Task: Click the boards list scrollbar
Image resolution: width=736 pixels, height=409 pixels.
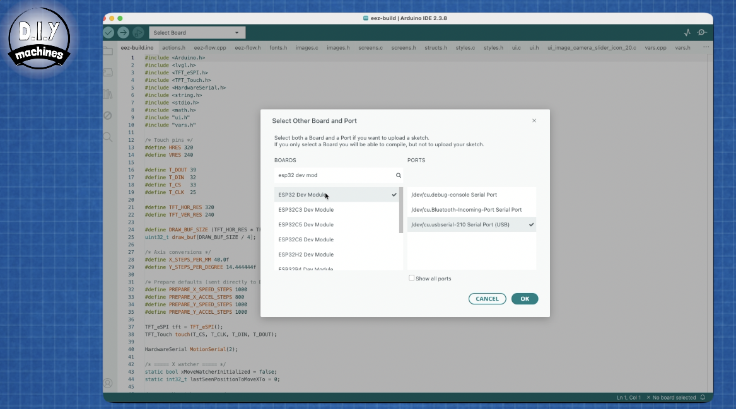Action: click(401, 210)
